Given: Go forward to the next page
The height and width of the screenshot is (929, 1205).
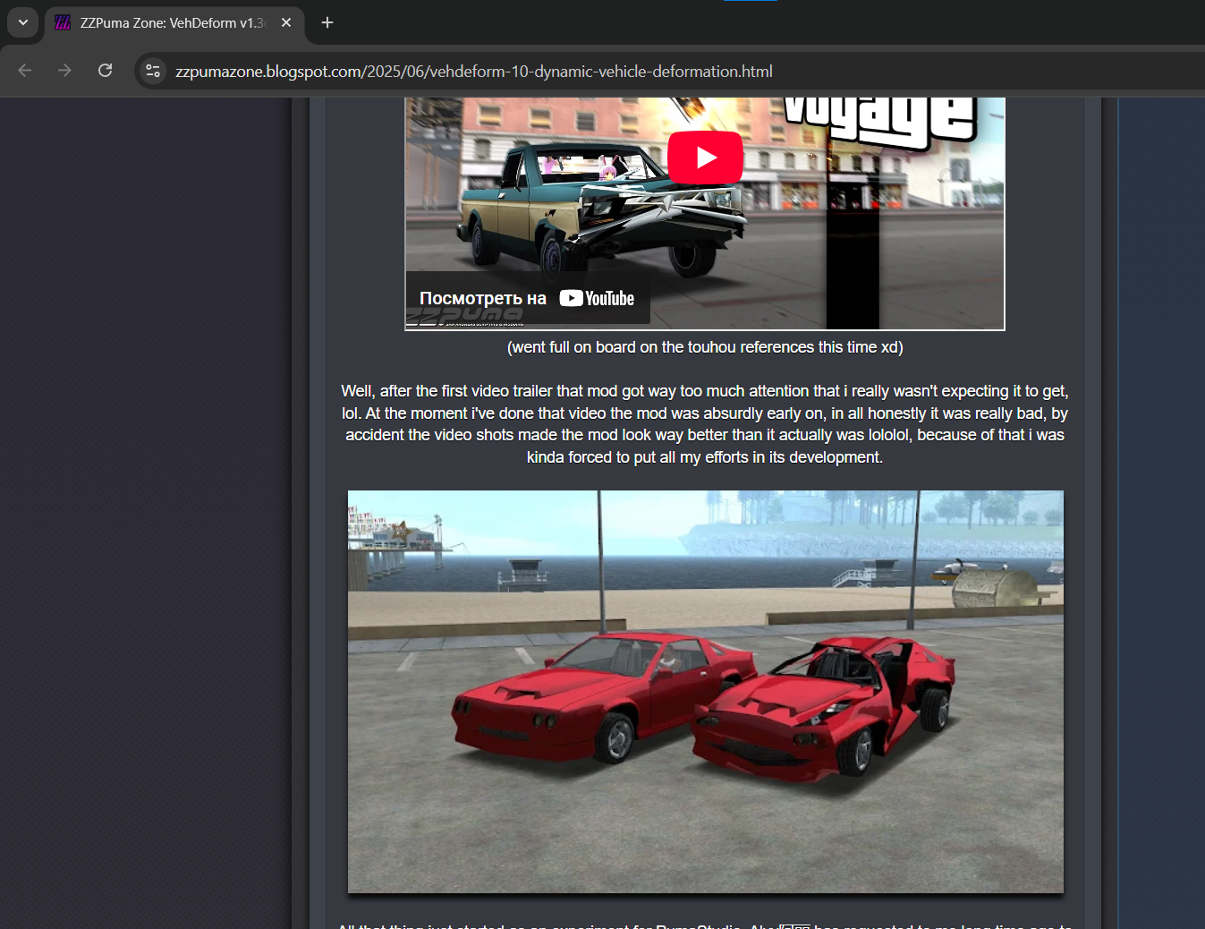Looking at the screenshot, I should click(x=64, y=71).
